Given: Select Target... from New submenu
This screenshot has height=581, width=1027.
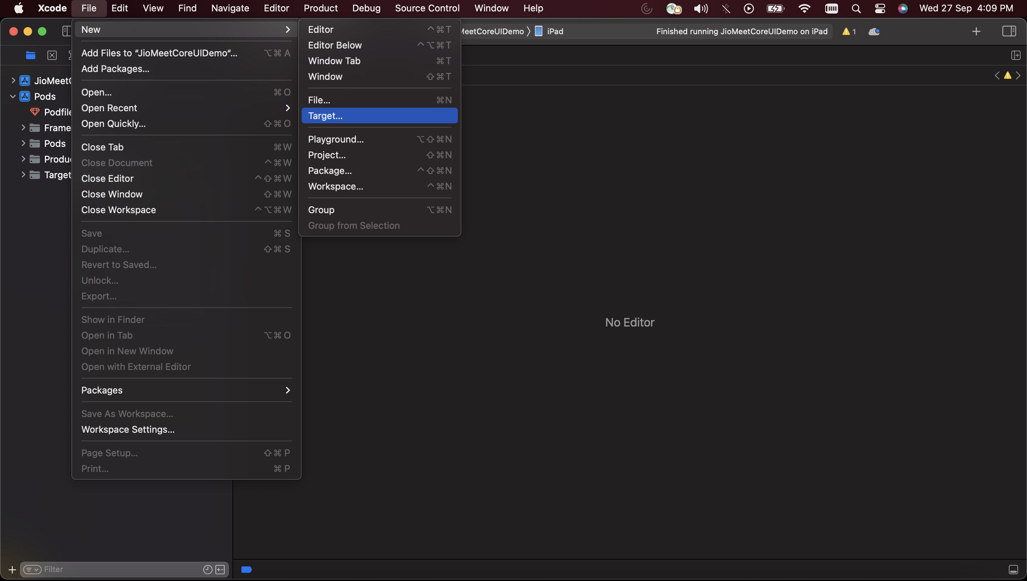Looking at the screenshot, I should [325, 116].
